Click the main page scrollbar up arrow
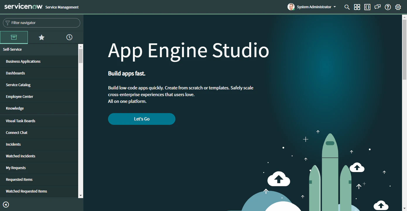The image size is (407, 211). click(405, 17)
